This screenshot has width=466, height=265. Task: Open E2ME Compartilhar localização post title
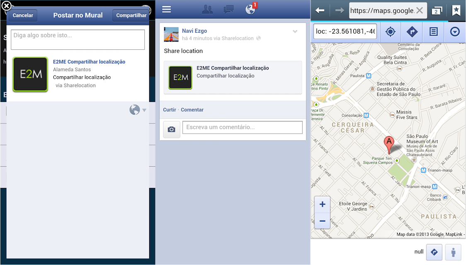[233, 68]
